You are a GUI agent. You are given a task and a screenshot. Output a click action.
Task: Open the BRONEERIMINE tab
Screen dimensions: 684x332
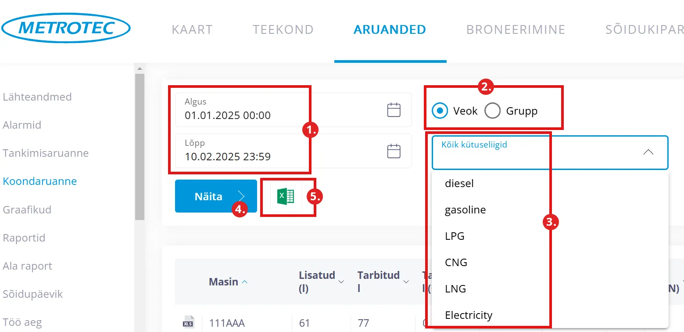516,29
